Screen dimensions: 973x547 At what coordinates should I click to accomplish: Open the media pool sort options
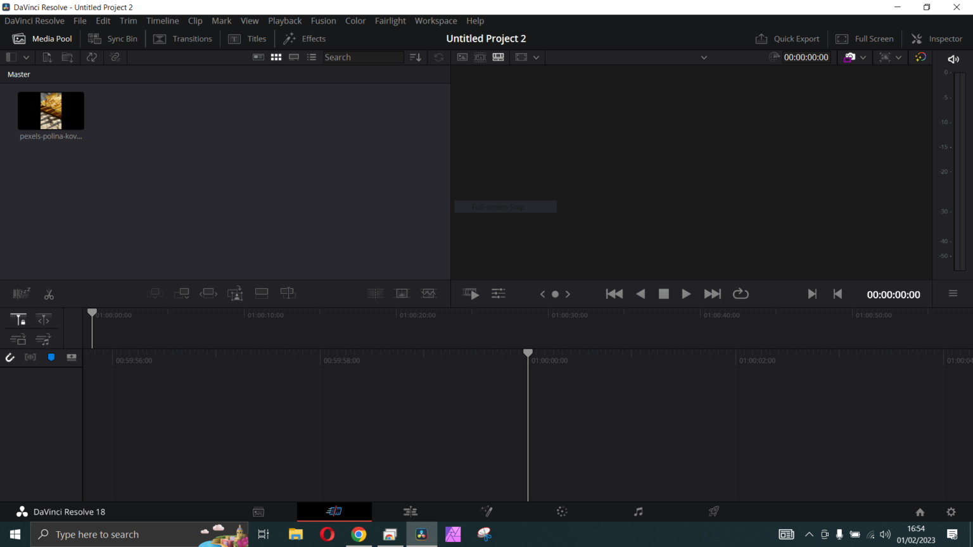pos(416,57)
